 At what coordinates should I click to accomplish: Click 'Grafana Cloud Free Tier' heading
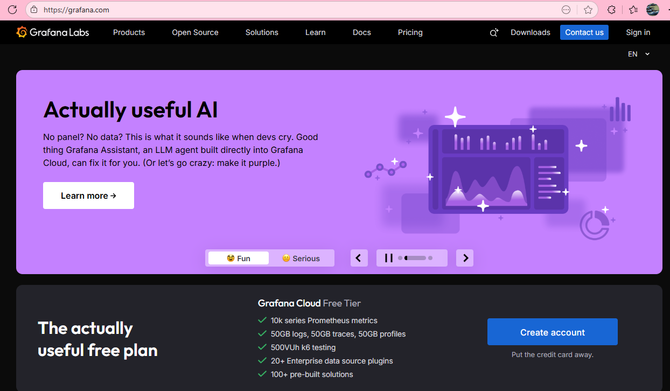[309, 303]
